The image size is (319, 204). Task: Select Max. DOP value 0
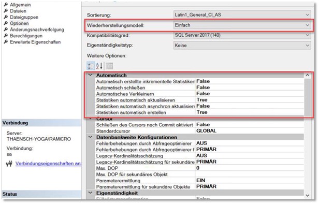pos(250,168)
